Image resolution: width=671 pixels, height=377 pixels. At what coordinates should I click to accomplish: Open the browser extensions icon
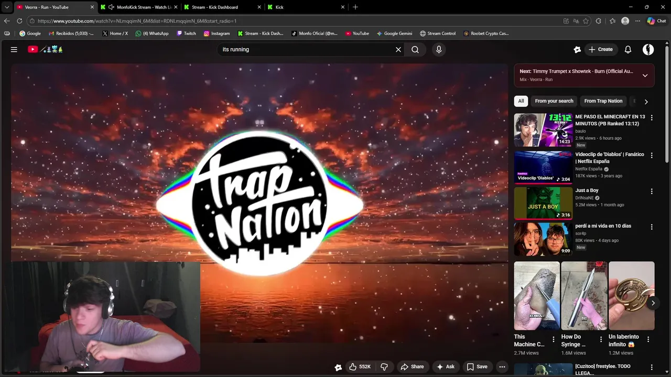[599, 21]
